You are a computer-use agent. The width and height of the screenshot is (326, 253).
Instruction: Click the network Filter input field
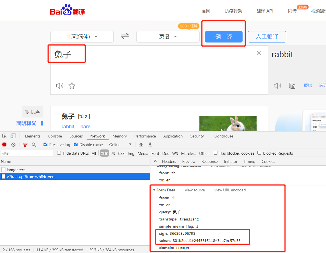pyautogui.click(x=27, y=153)
